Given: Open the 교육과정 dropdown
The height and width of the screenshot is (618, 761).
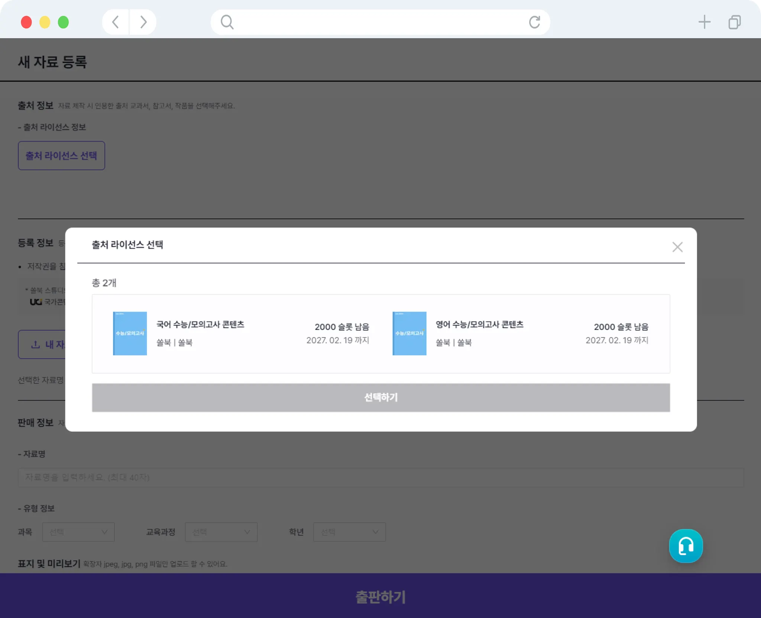Looking at the screenshot, I should [x=221, y=532].
